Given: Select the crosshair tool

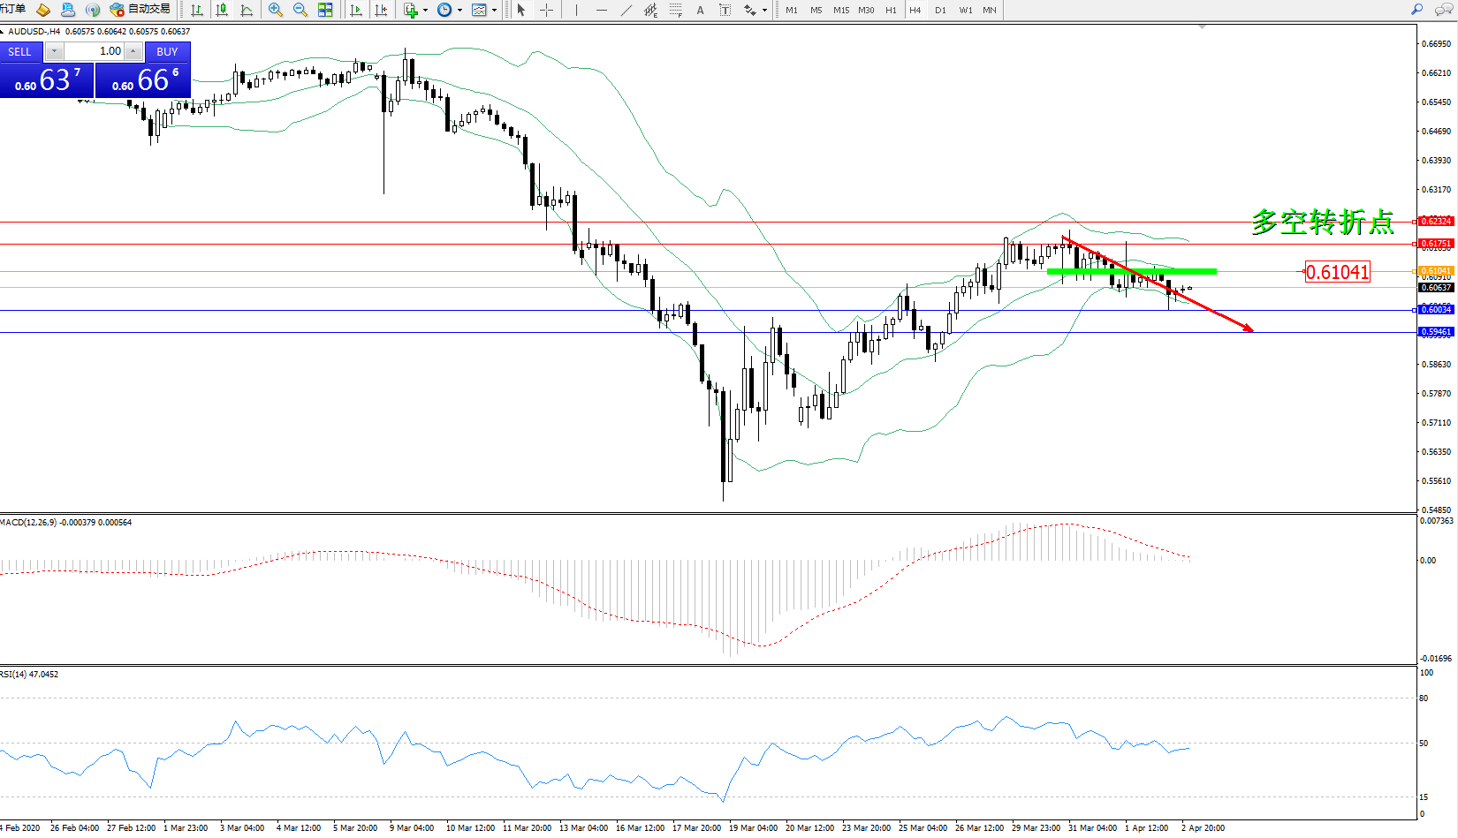Looking at the screenshot, I should (x=546, y=10).
